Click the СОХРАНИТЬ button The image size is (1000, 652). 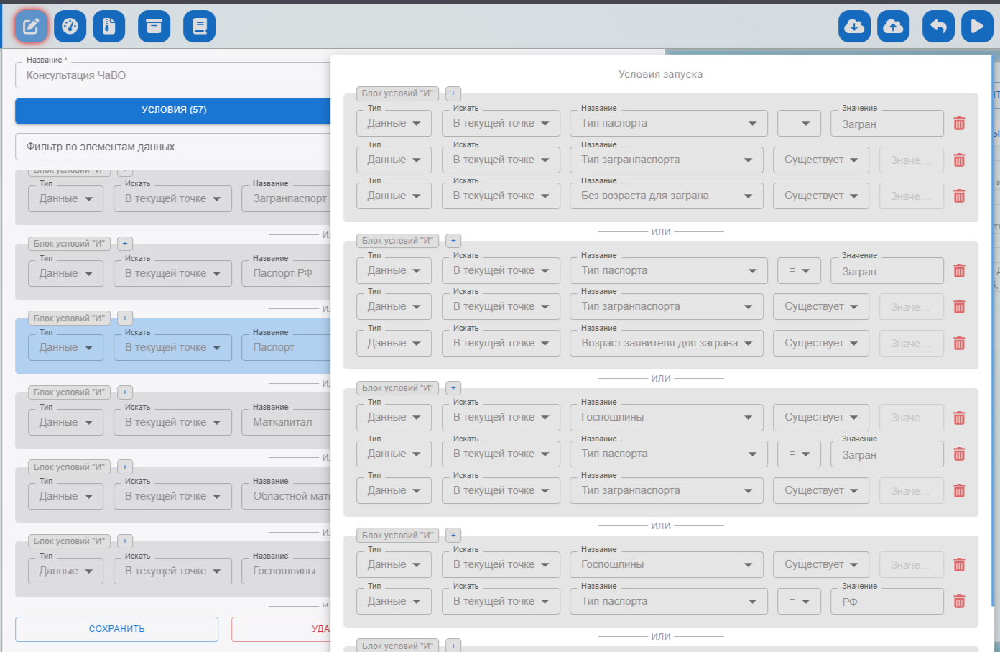click(x=116, y=629)
